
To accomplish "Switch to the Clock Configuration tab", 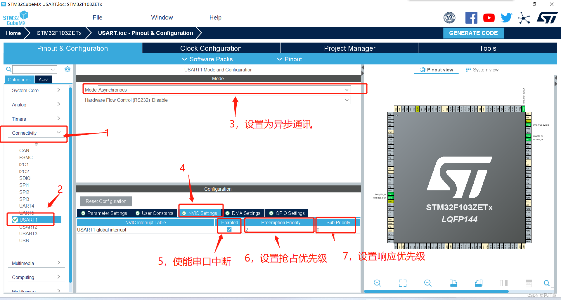I will click(211, 48).
